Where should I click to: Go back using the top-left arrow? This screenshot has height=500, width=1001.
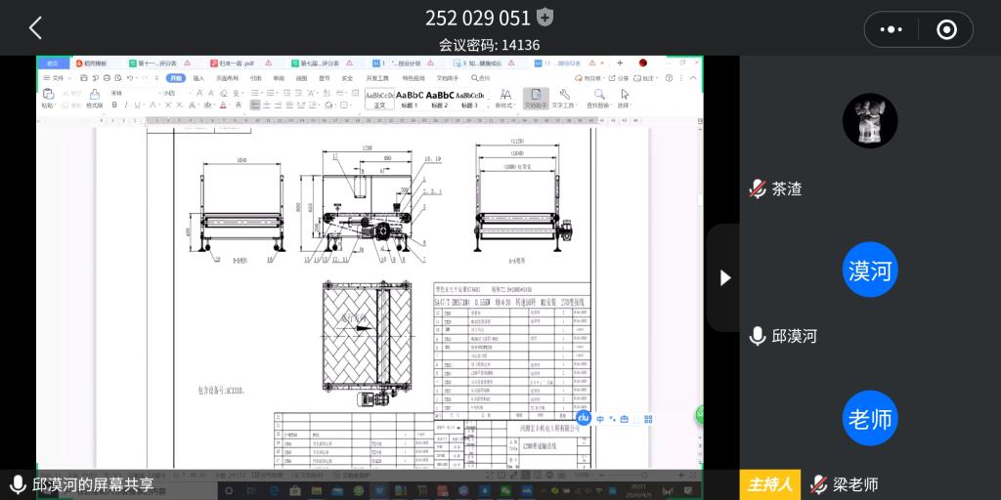pyautogui.click(x=35, y=27)
